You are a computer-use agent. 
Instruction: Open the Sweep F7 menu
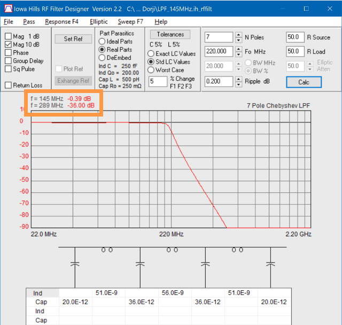pos(130,22)
